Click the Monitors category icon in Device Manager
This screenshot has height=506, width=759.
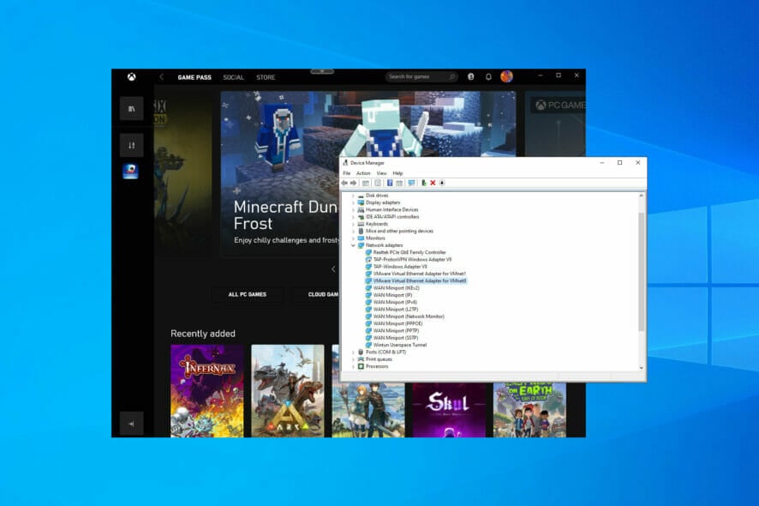(361, 238)
